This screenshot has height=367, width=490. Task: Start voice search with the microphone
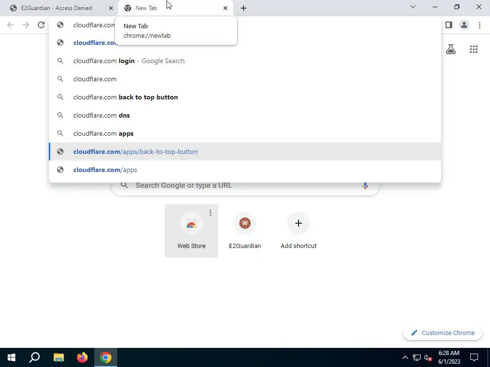(x=365, y=185)
